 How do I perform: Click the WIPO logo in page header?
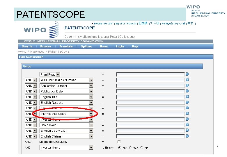(x=41, y=30)
